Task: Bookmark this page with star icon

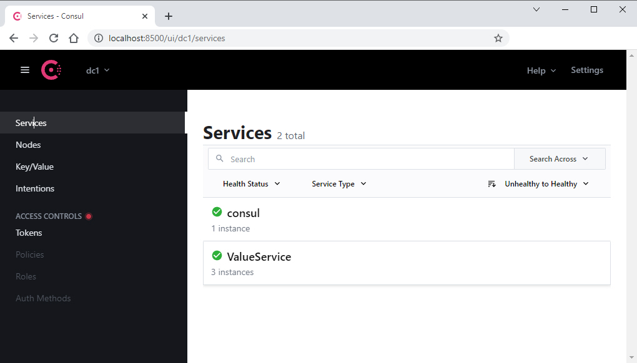Action: (x=498, y=38)
